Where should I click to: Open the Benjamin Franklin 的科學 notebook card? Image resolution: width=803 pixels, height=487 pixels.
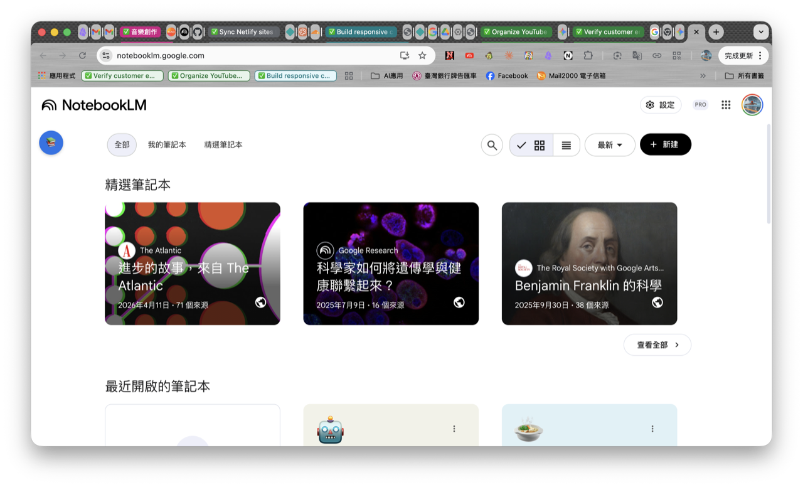pyautogui.click(x=589, y=264)
